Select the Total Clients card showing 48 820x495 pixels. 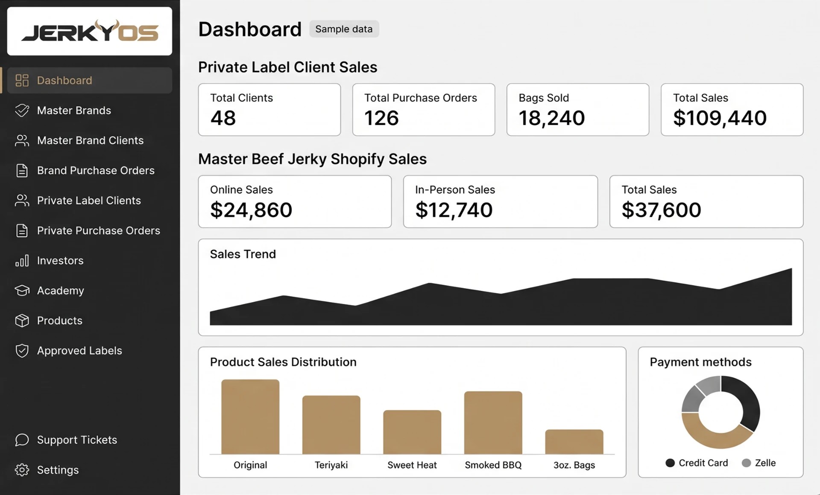[269, 110]
